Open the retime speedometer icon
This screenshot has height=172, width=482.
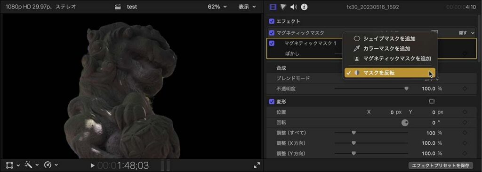(x=48, y=165)
